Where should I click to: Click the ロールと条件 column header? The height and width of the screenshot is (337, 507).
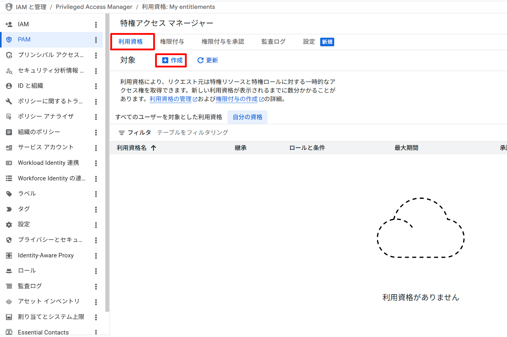[x=307, y=148]
